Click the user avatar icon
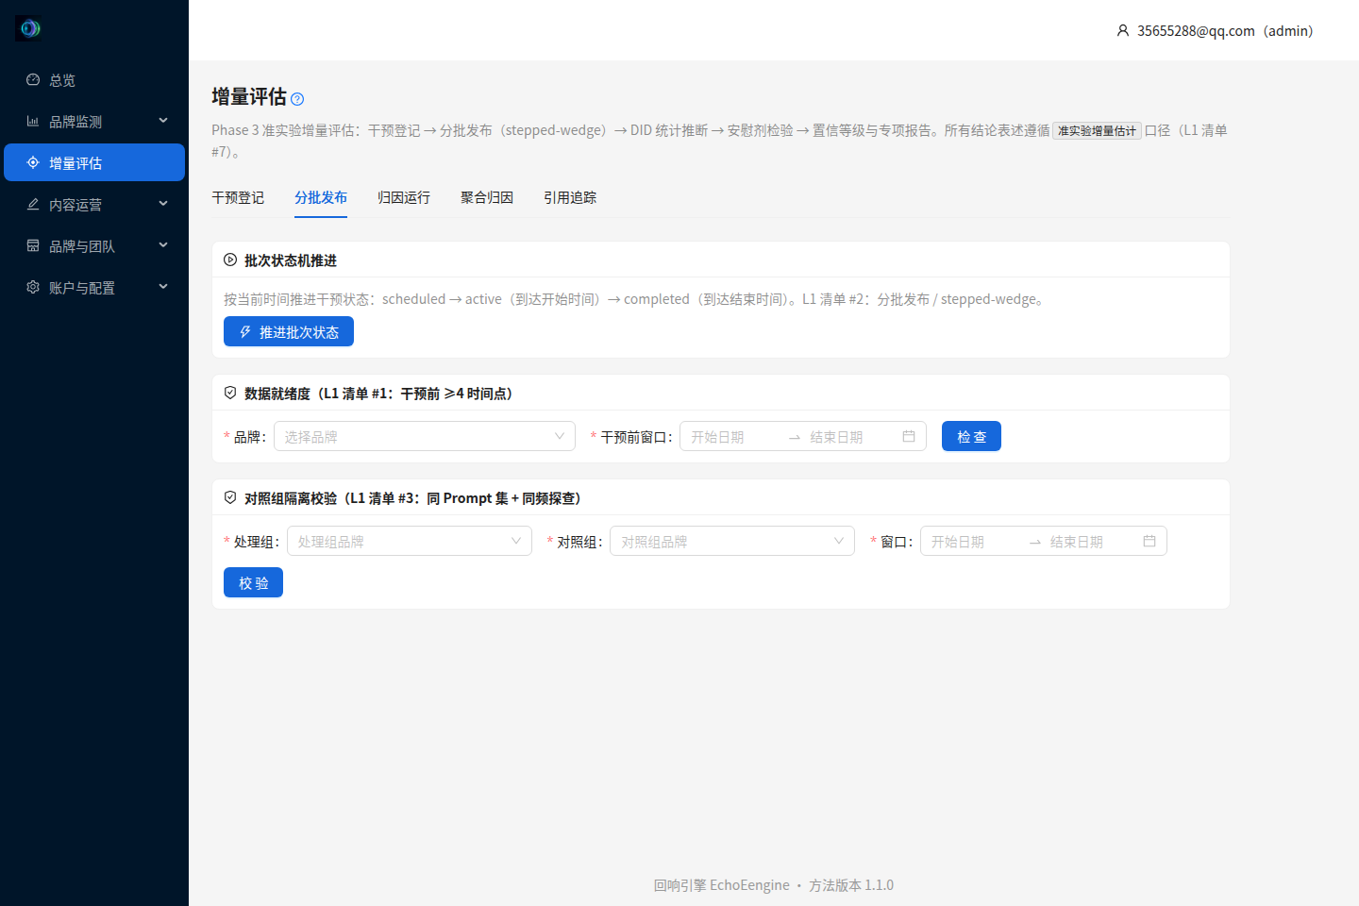 tap(1123, 31)
